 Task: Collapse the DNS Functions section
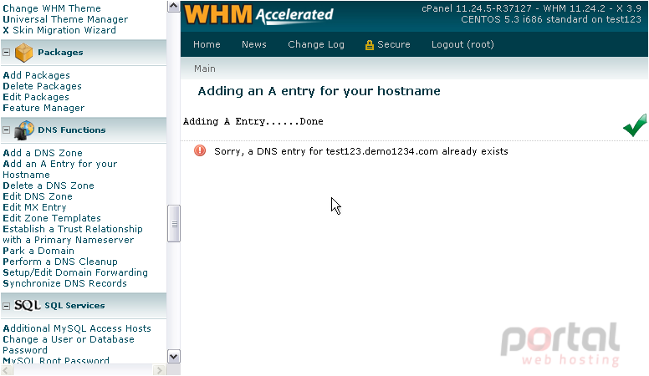[x=6, y=130]
